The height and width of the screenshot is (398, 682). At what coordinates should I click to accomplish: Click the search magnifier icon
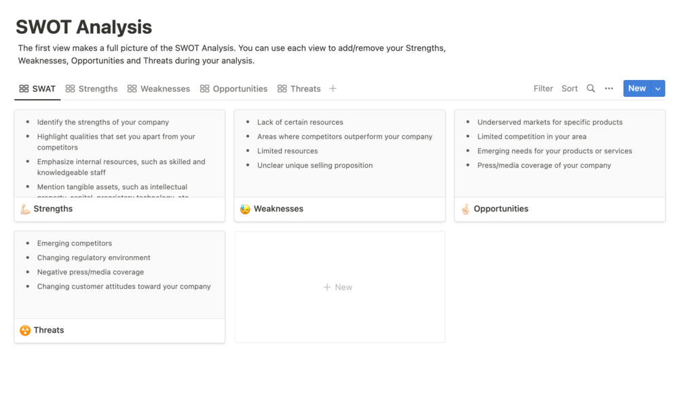[590, 89]
